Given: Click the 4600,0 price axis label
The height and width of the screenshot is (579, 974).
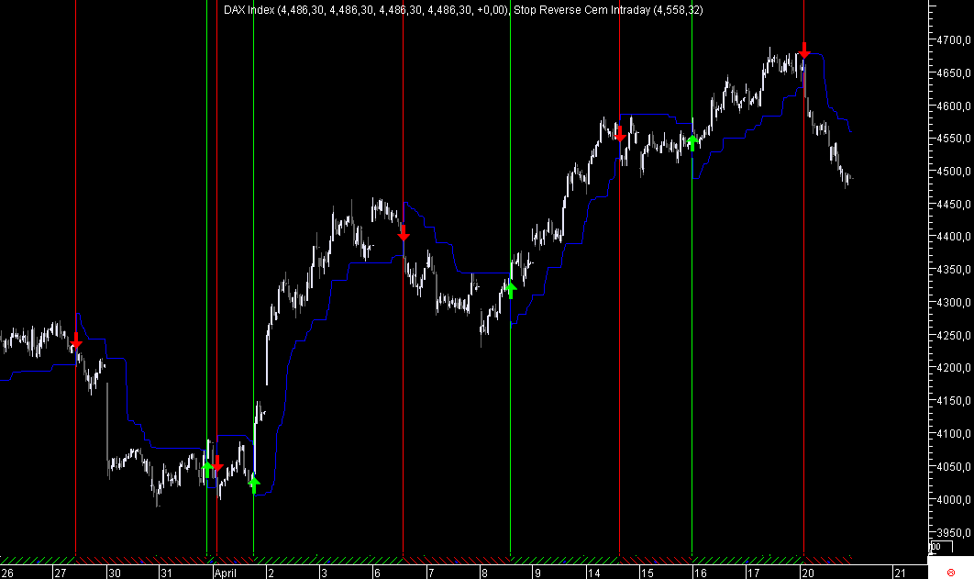Looking at the screenshot, I should (x=954, y=106).
